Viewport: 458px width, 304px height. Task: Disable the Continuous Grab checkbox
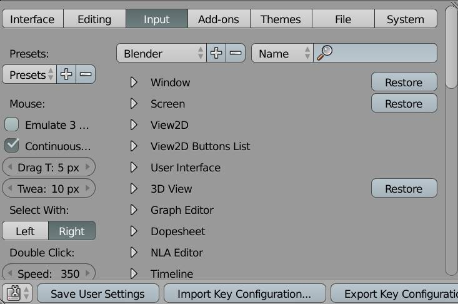pyautogui.click(x=12, y=146)
